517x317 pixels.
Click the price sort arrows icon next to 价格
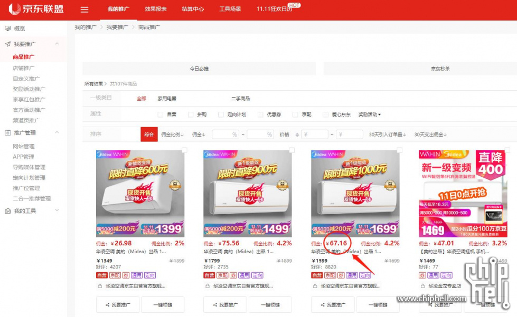(297, 135)
